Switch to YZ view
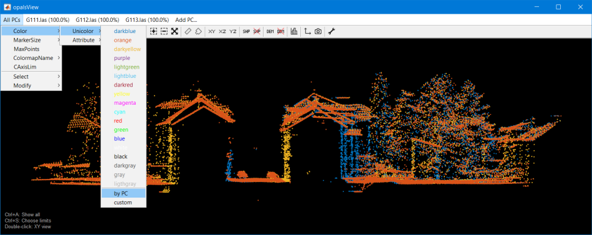The height and width of the screenshot is (235, 592). [233, 31]
